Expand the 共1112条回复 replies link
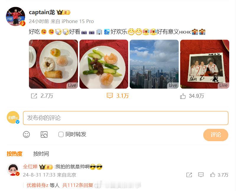 coord(78,185)
